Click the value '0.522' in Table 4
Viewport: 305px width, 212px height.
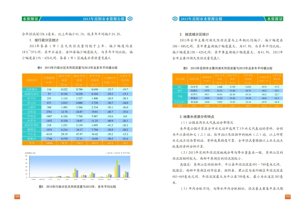(x=64, y=89)
